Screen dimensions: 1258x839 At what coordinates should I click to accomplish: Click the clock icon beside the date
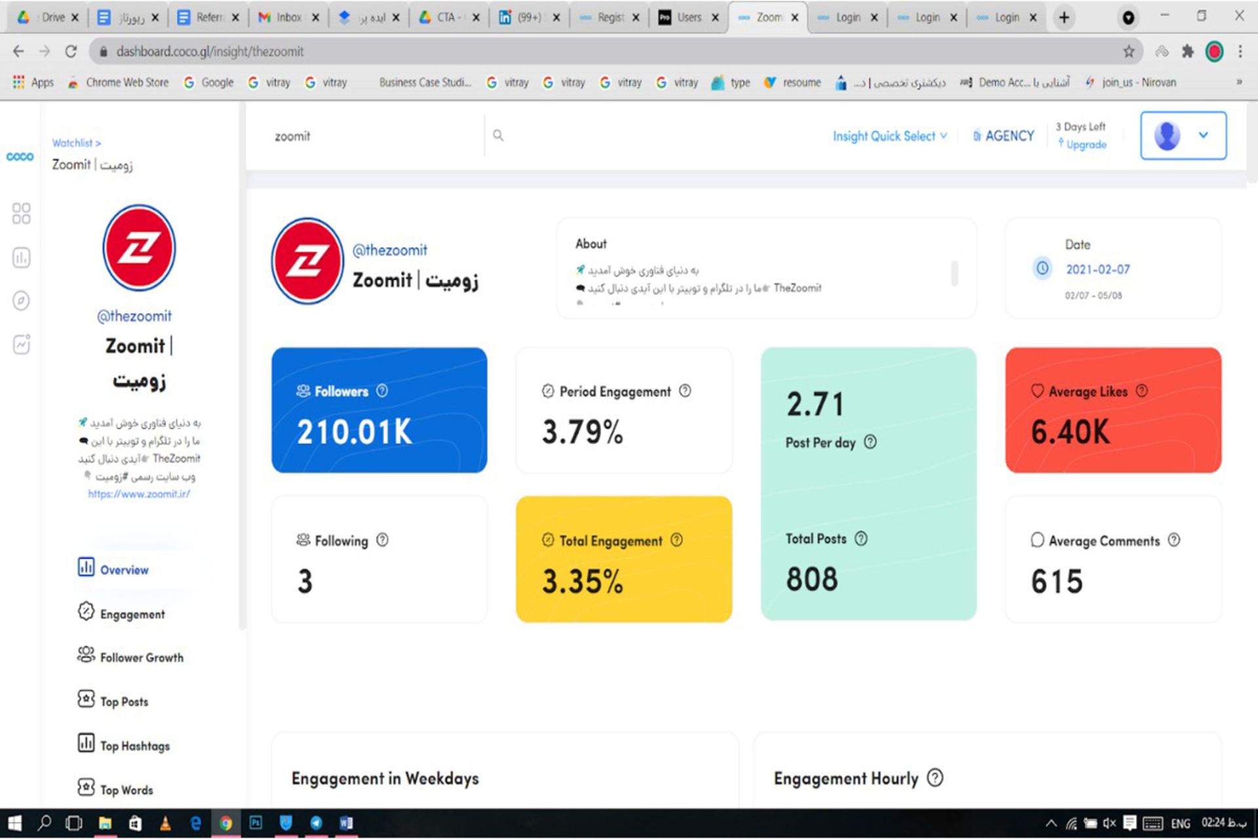(1042, 268)
